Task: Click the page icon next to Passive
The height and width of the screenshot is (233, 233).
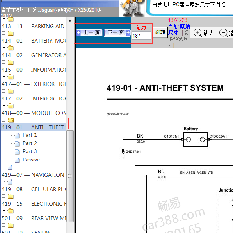Action: (x=17, y=160)
